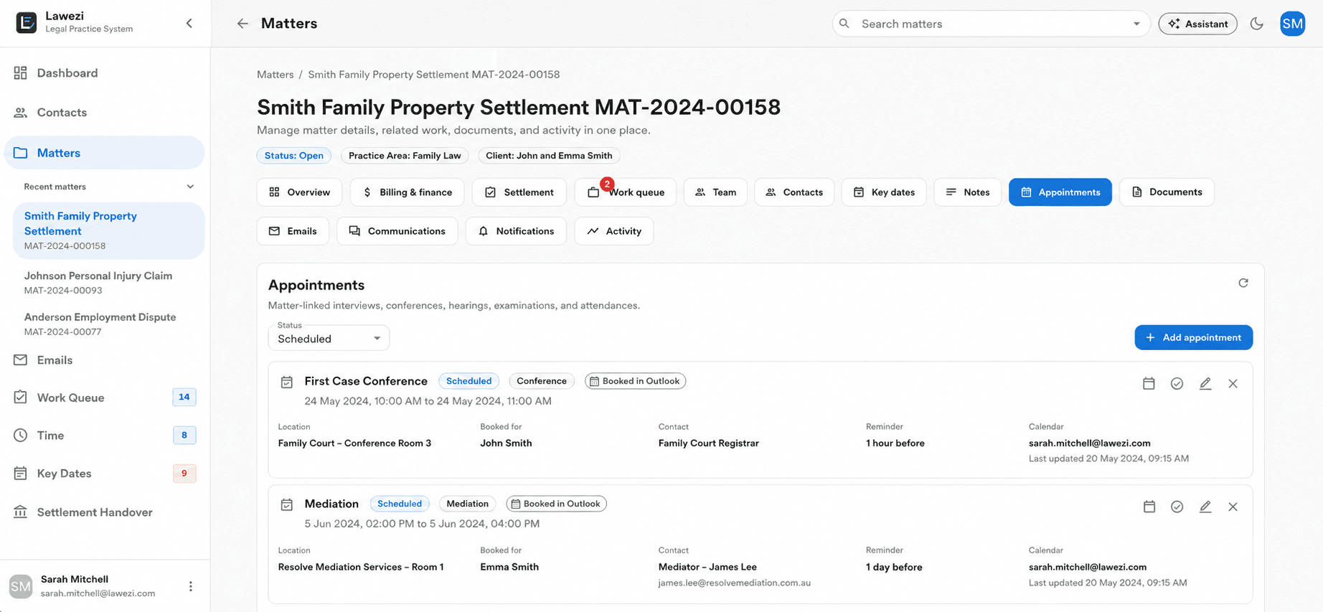The height and width of the screenshot is (612, 1323).
Task: Select Matters in the sidebar
Action: coord(105,153)
